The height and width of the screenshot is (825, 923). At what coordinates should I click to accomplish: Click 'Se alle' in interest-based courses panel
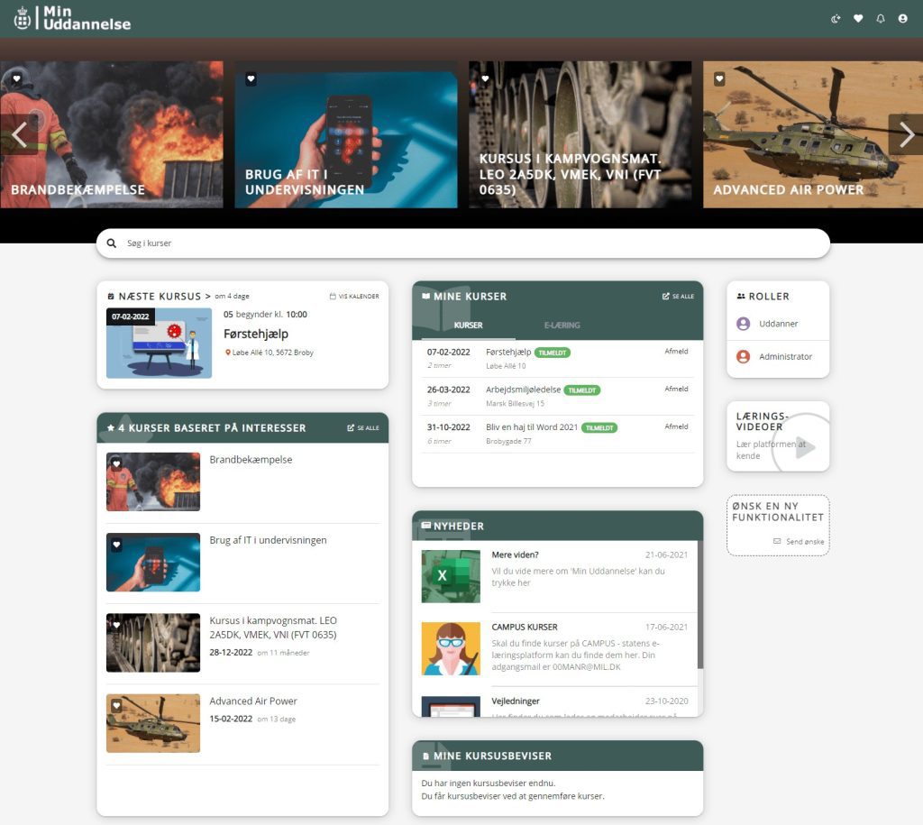pyautogui.click(x=363, y=428)
